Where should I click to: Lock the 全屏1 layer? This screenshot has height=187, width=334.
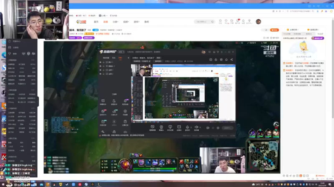(x=104, y=70)
